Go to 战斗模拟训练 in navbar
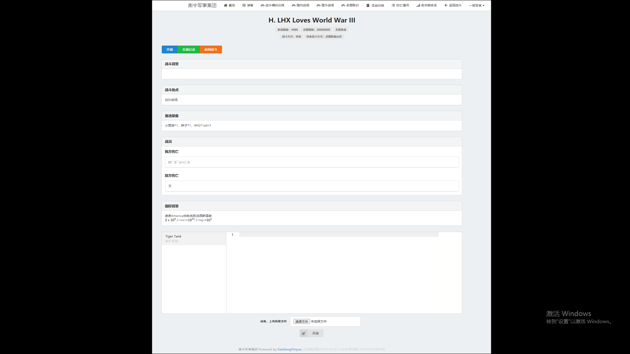Viewport: 630px width, 354px height. 272,5
